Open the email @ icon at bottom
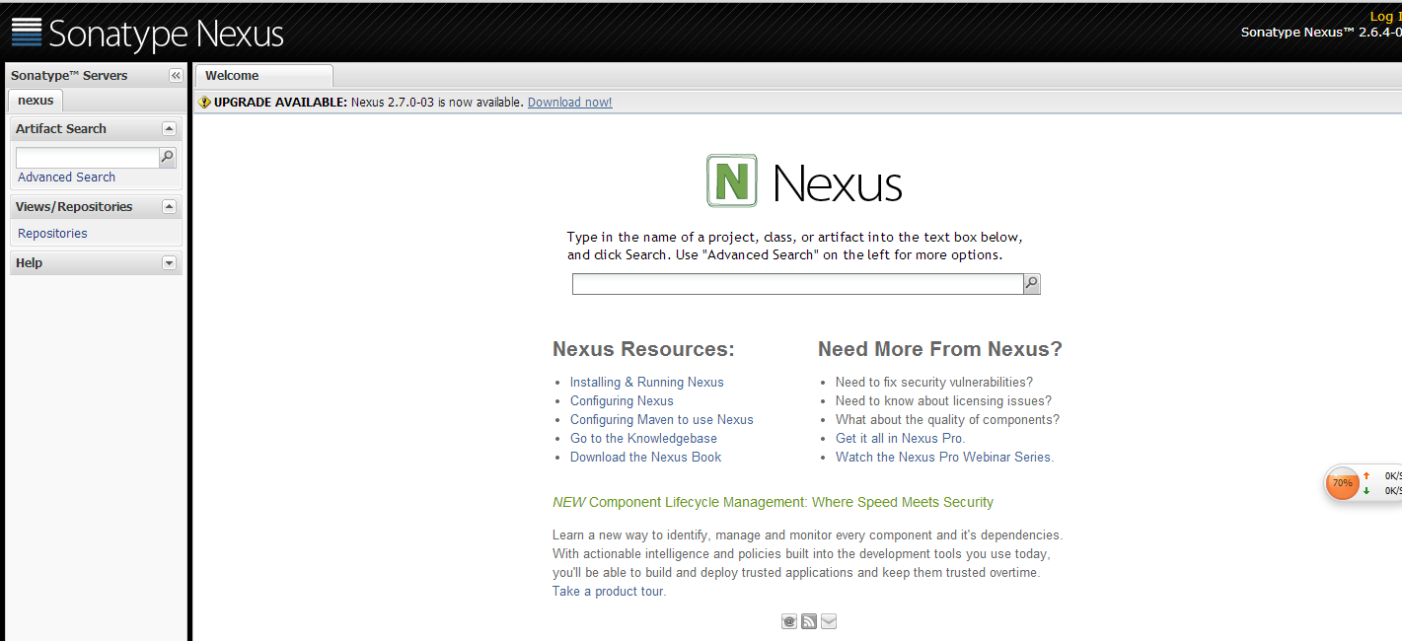This screenshot has width=1402, height=641. pyautogui.click(x=789, y=621)
